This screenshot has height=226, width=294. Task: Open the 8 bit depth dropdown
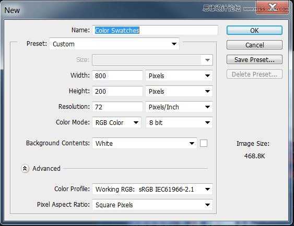coord(179,122)
